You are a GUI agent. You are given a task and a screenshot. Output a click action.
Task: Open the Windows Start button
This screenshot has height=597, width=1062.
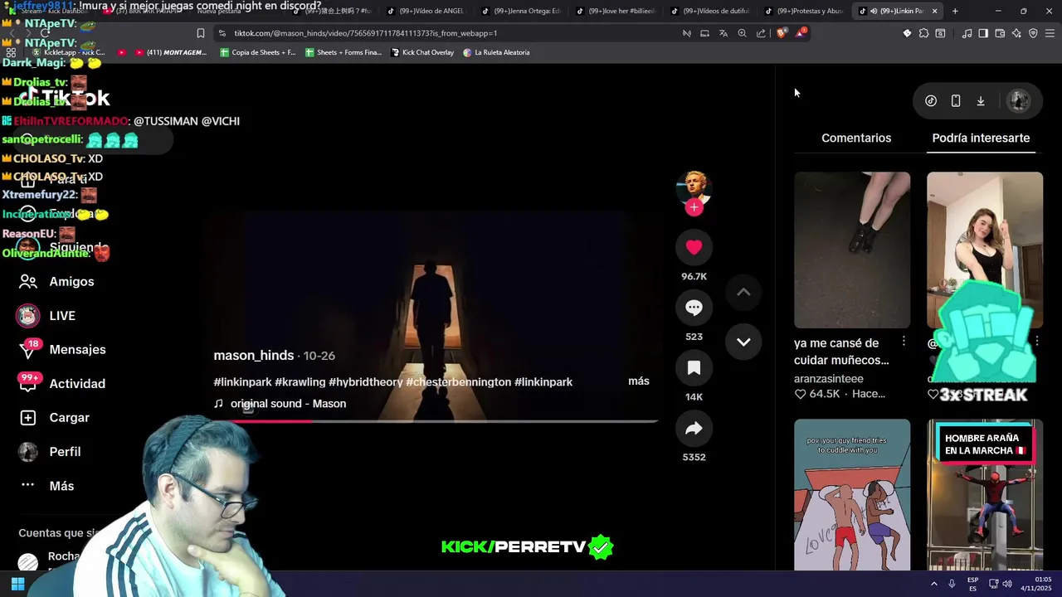tap(17, 584)
